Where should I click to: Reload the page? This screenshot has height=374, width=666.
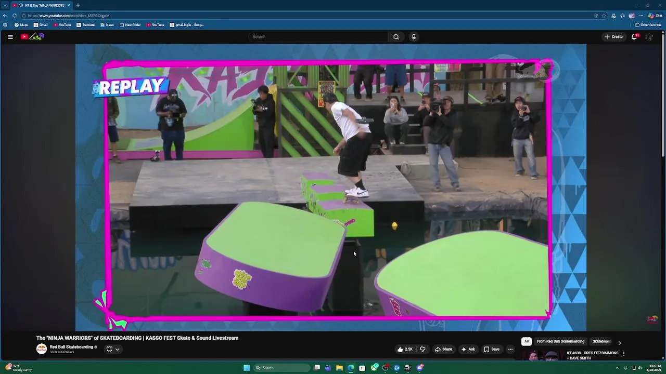coord(15,16)
